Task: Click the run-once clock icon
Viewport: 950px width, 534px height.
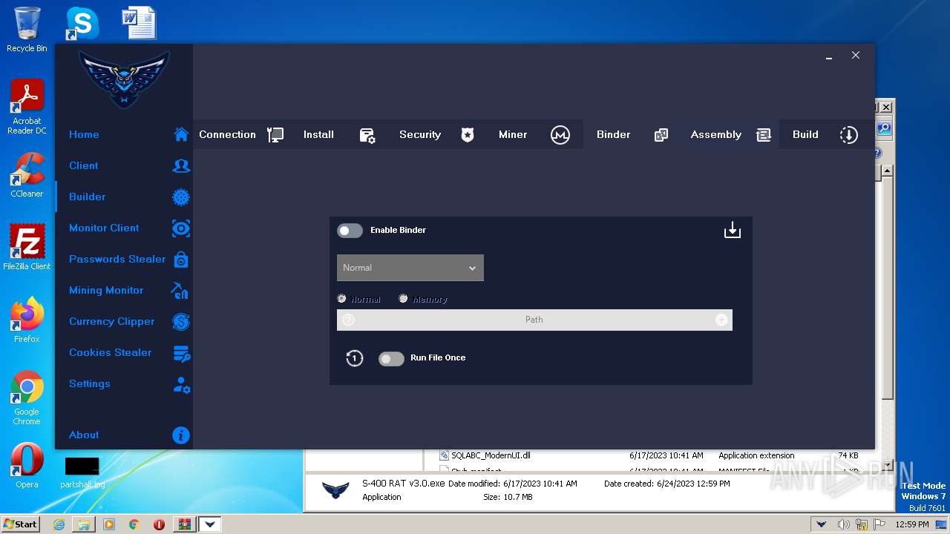Action: pos(355,358)
